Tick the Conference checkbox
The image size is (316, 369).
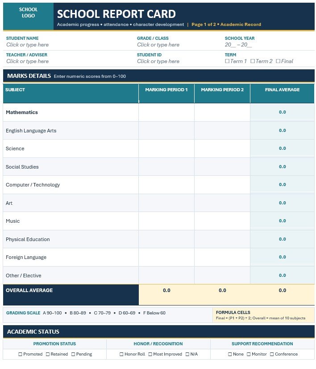[x=272, y=354]
